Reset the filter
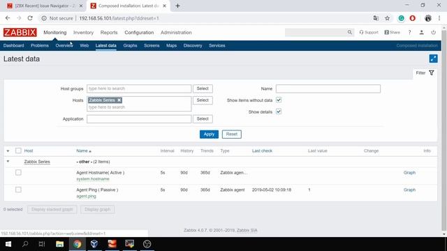The width and height of the screenshot is (447, 251). point(232,134)
